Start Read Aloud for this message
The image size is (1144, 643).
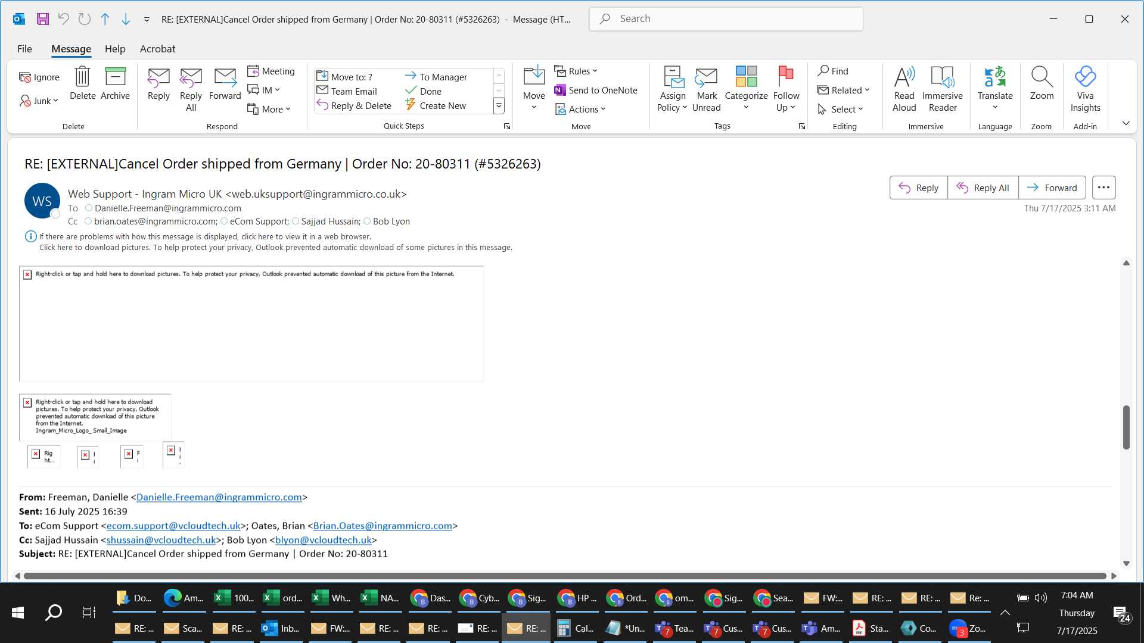coord(904,89)
